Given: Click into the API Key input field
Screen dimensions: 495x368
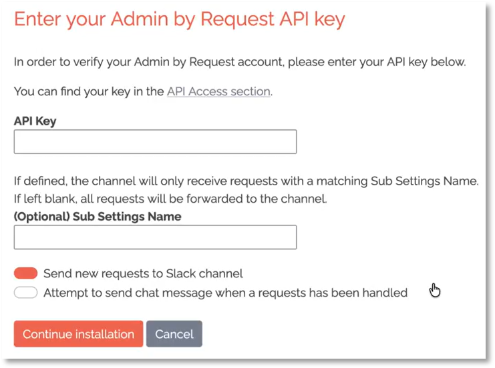Looking at the screenshot, I should [155, 141].
